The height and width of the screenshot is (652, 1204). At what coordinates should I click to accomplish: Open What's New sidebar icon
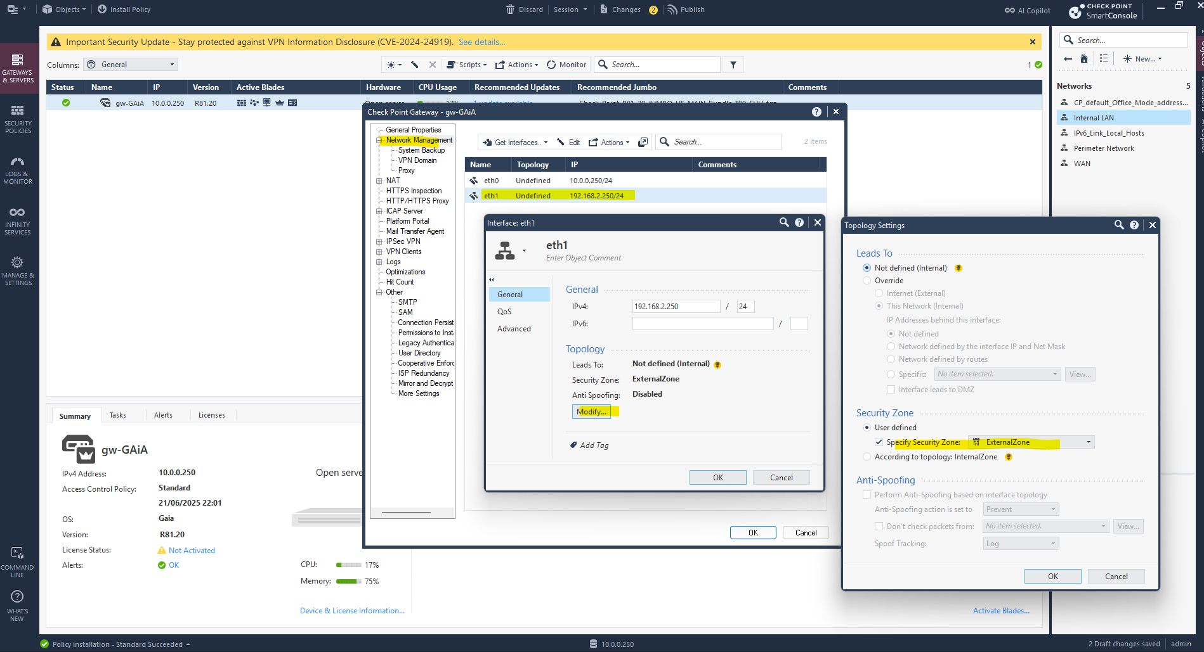18,606
